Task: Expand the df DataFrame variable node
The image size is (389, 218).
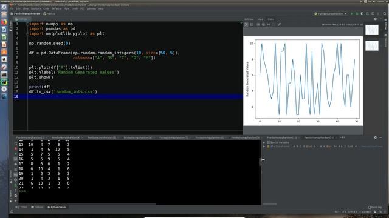Action: click(x=264, y=147)
